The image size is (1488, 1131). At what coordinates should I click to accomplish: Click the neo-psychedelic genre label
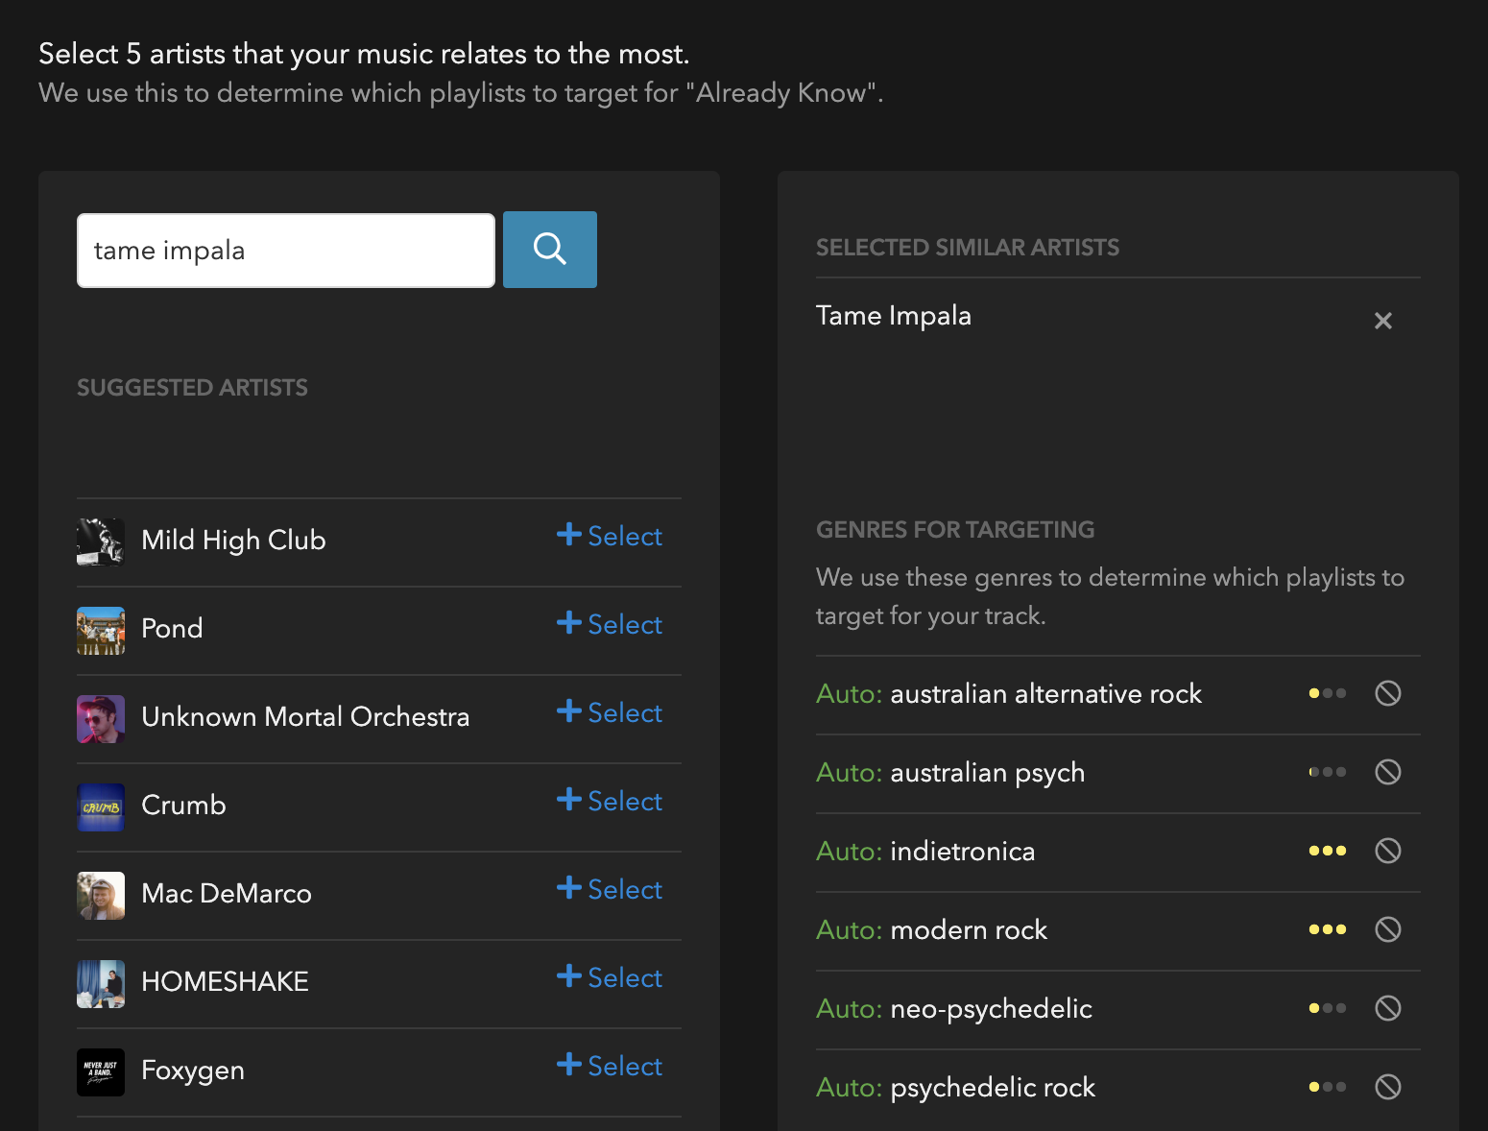tap(992, 1009)
